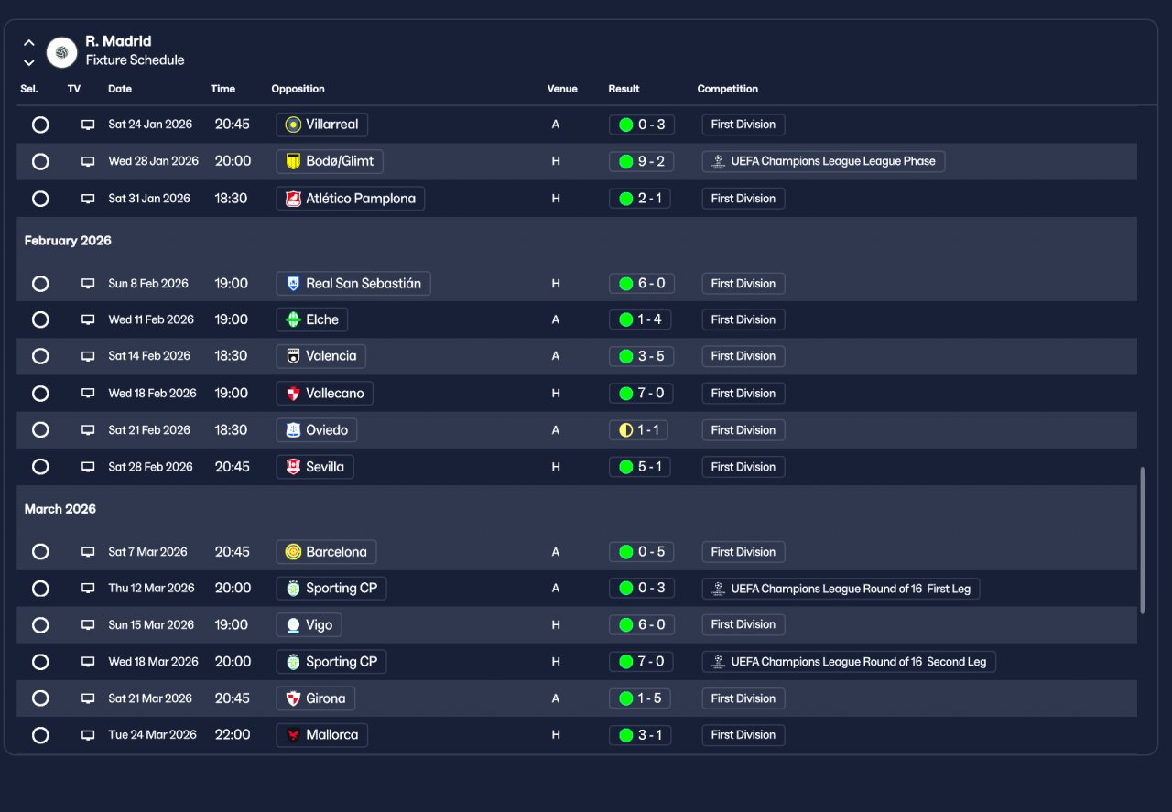
Task: Click the green win indicator for the Sevilla result
Action: tap(626, 467)
